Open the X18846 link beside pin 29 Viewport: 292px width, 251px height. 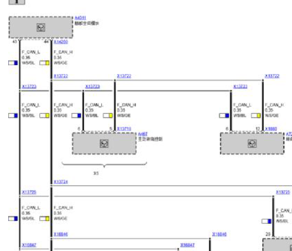220,234
